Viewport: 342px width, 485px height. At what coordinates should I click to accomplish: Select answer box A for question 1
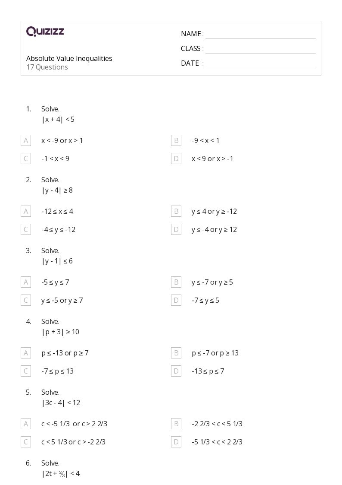[26, 140]
